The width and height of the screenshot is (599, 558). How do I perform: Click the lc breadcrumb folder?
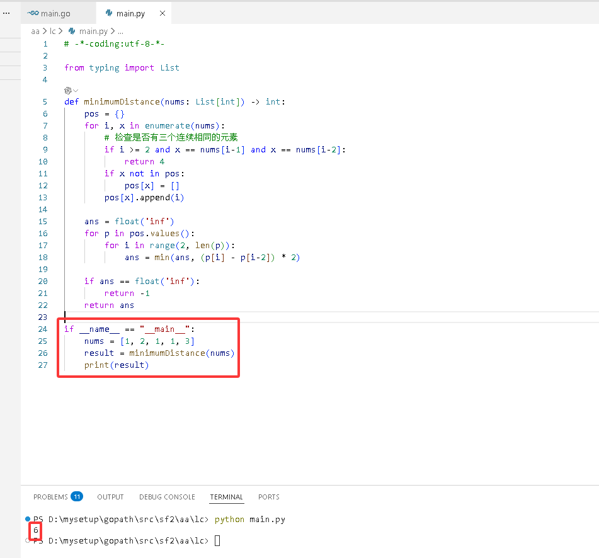[53, 31]
